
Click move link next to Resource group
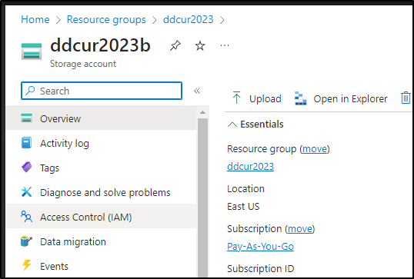tap(315, 149)
